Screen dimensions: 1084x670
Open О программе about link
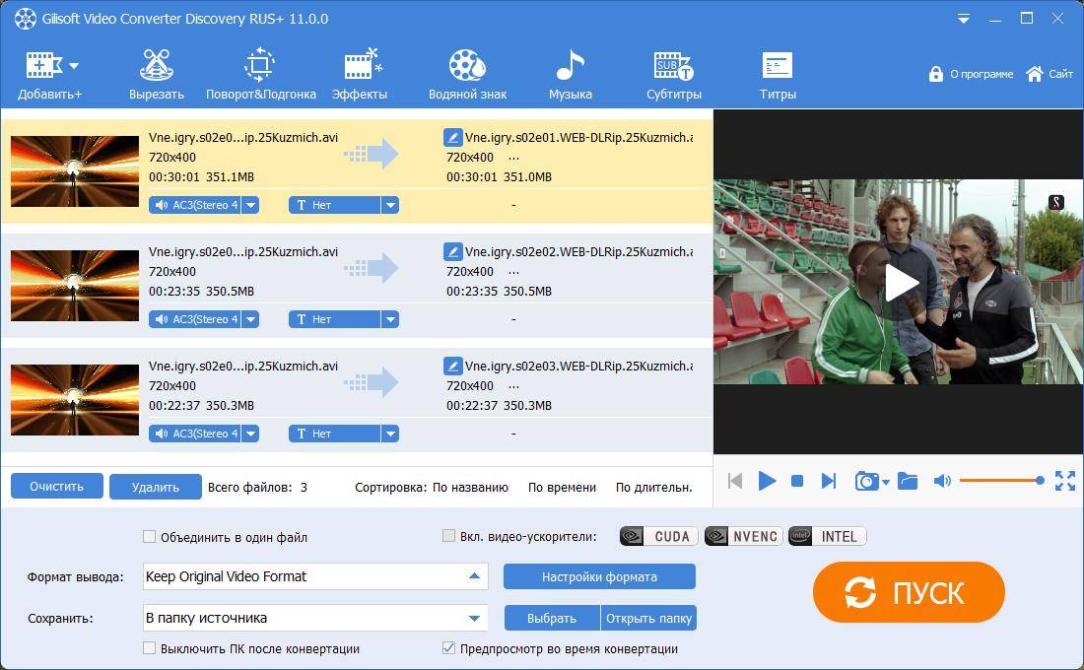tap(982, 74)
